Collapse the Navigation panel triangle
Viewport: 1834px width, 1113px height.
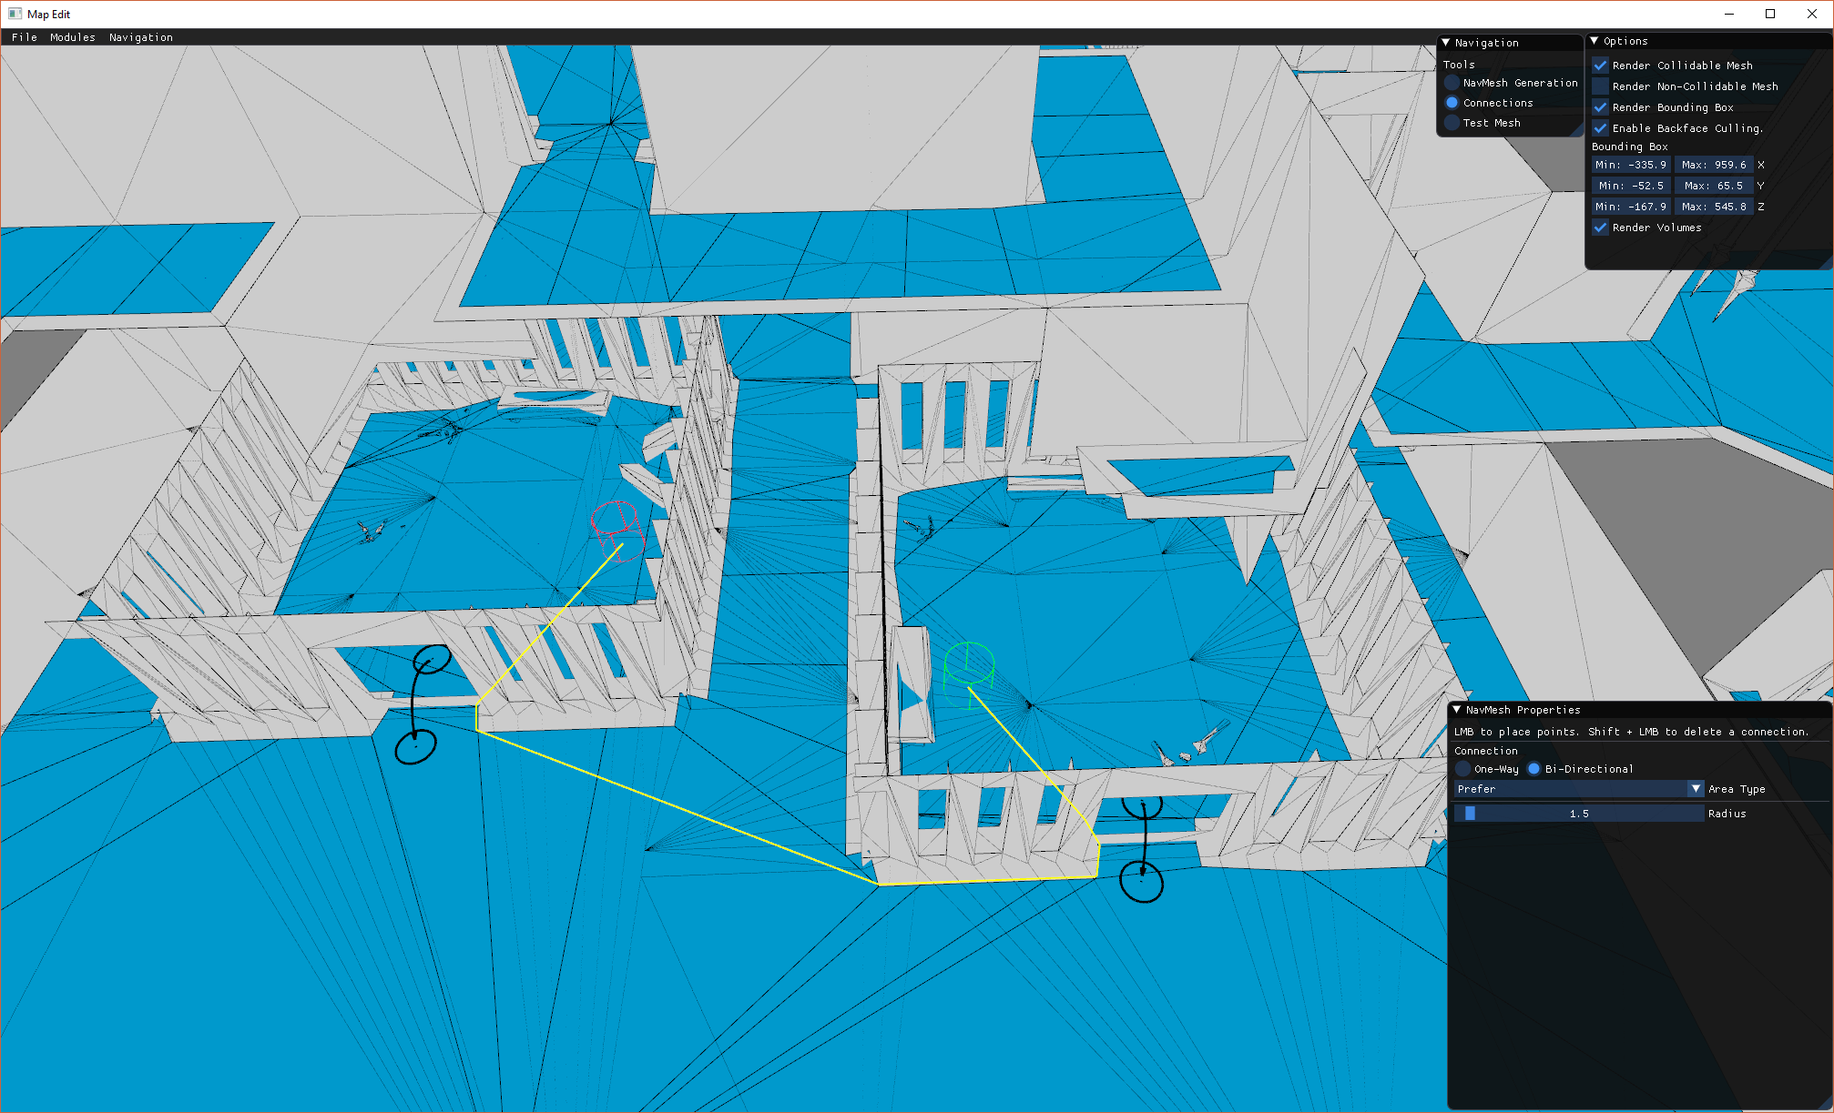click(x=1445, y=43)
